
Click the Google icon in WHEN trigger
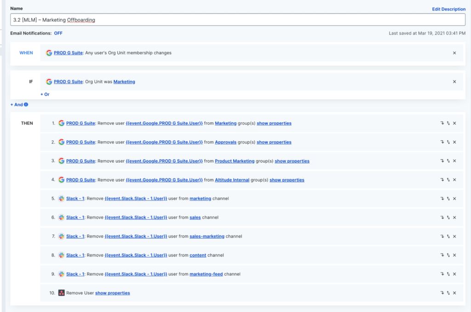click(x=49, y=53)
